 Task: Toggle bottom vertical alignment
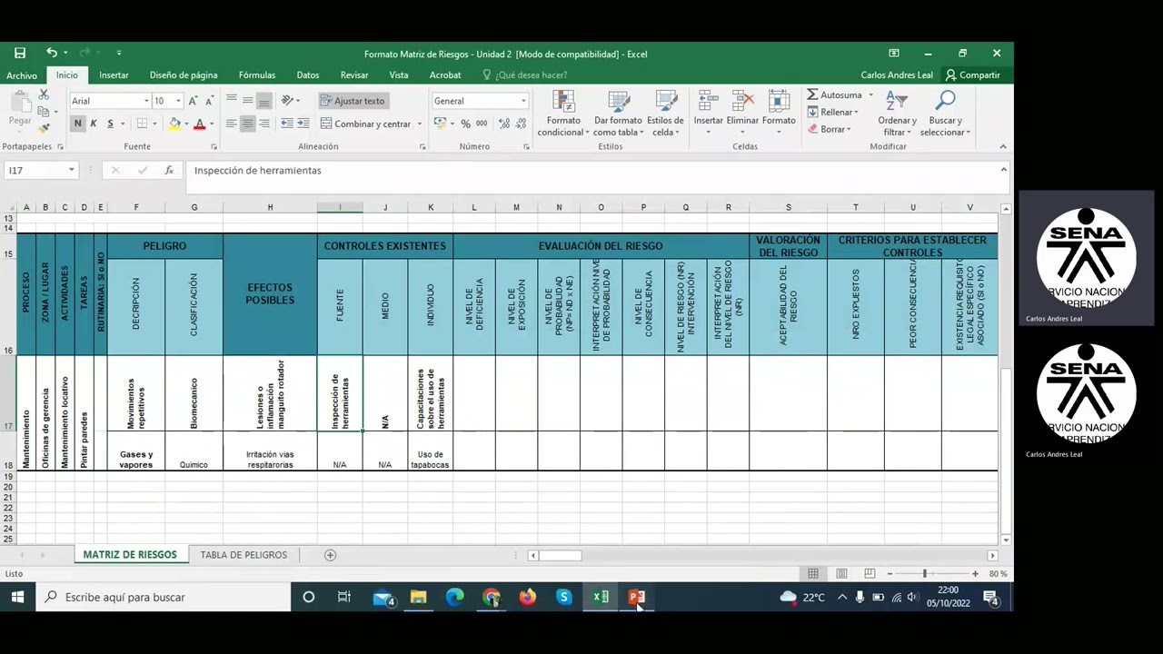(x=263, y=101)
